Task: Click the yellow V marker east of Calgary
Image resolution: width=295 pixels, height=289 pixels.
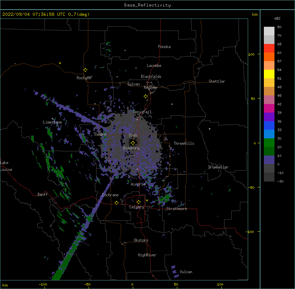Action: tap(147, 200)
